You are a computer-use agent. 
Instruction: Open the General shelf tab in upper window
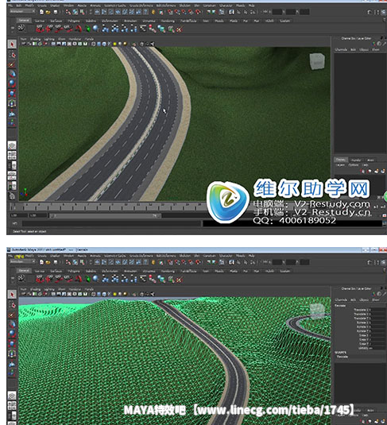point(24,21)
